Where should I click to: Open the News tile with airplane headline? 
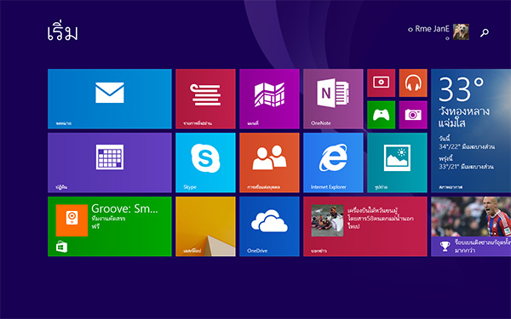point(365,226)
